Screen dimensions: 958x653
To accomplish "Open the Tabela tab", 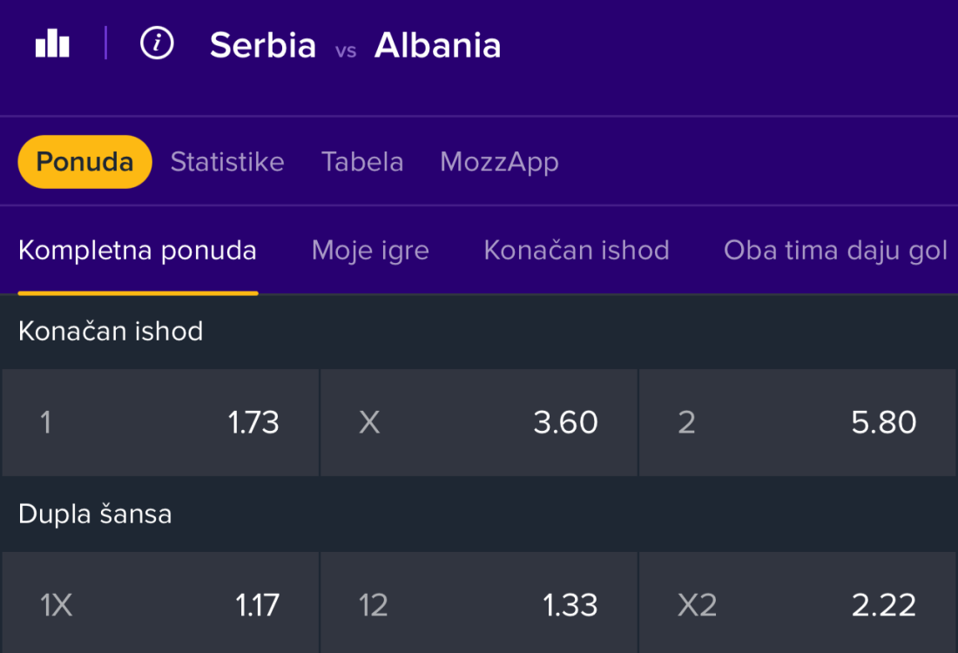I will [x=362, y=162].
